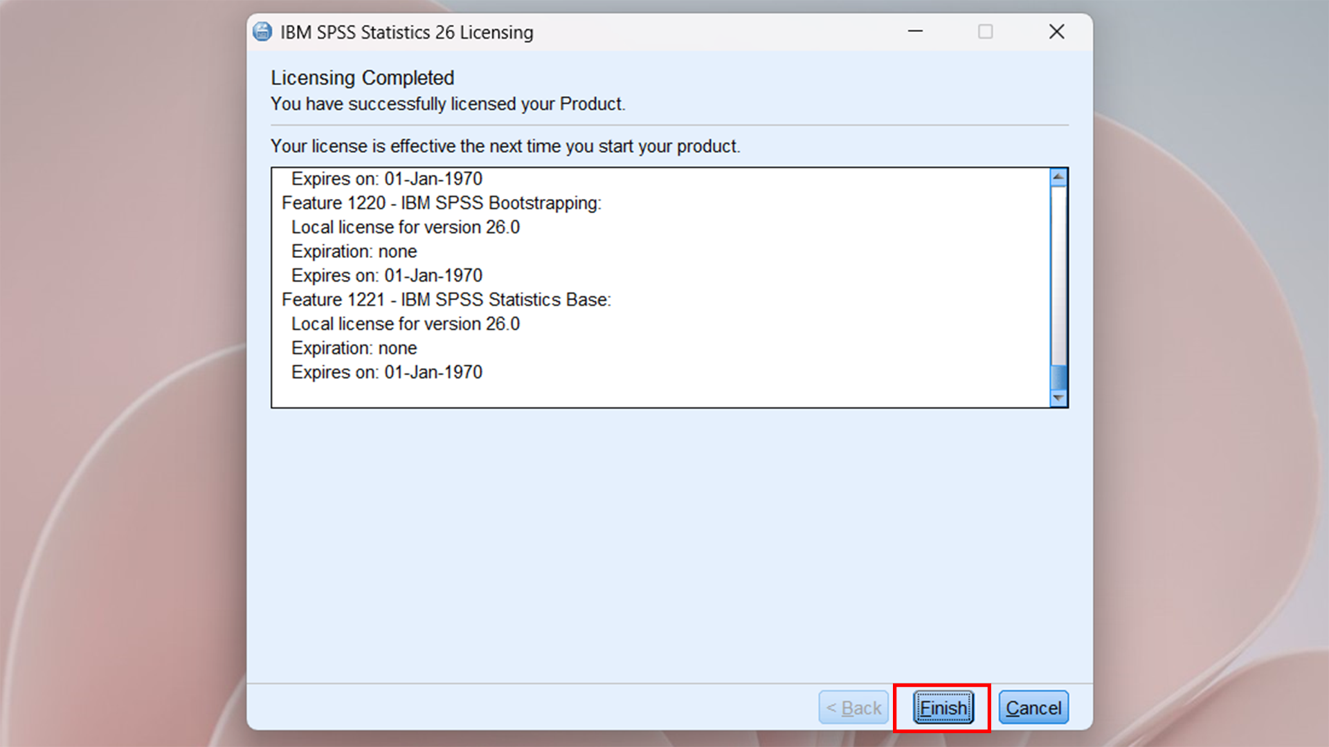The width and height of the screenshot is (1329, 747).
Task: Minimize the SPSS Licensing window
Action: [x=915, y=32]
